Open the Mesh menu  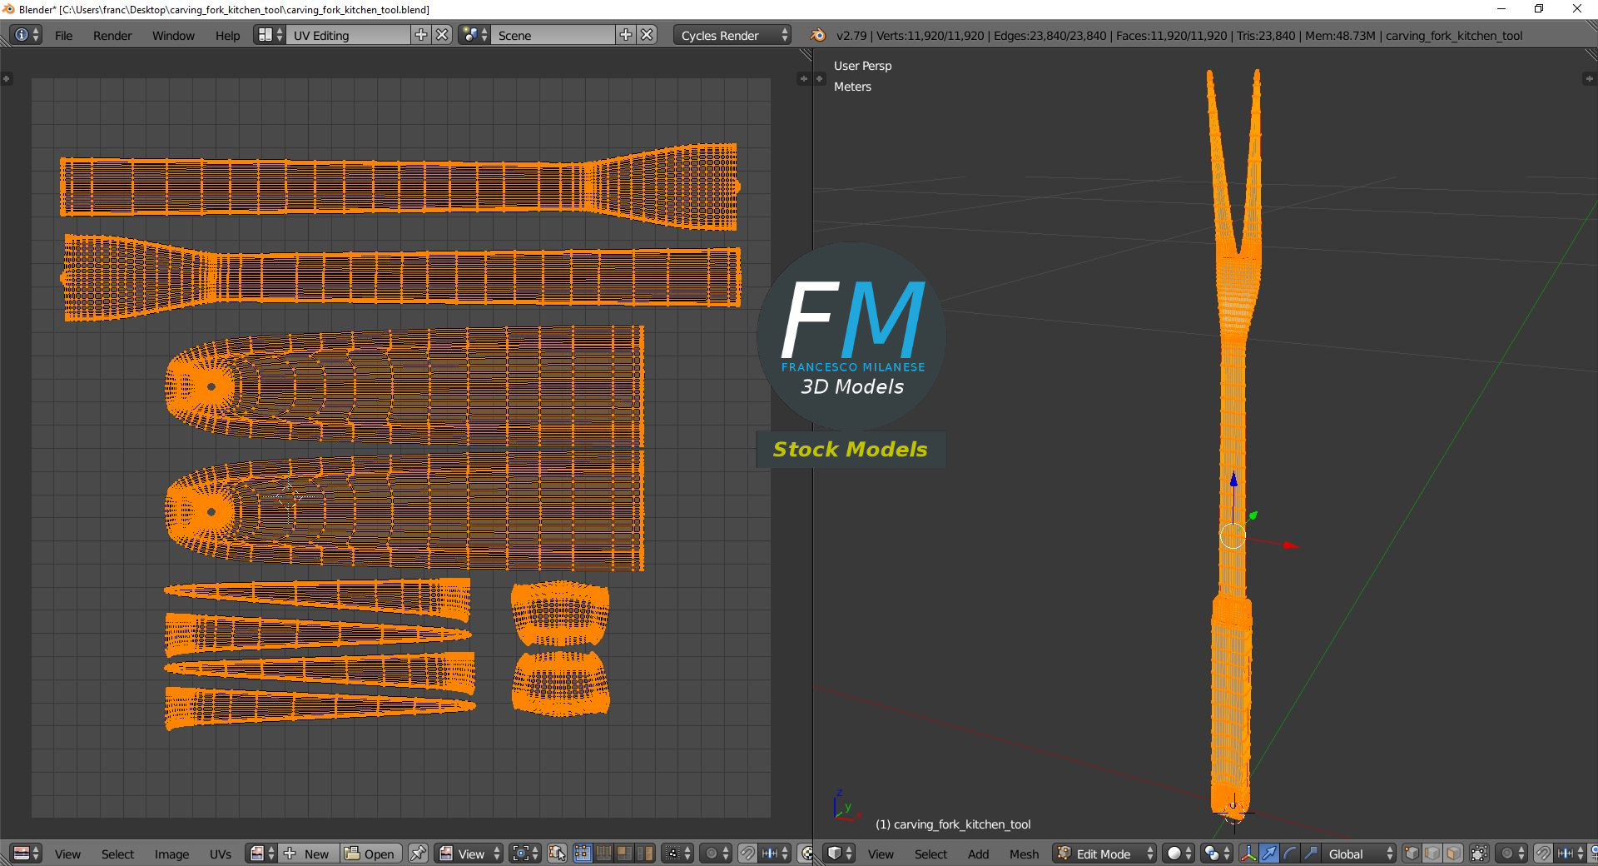[1024, 854]
